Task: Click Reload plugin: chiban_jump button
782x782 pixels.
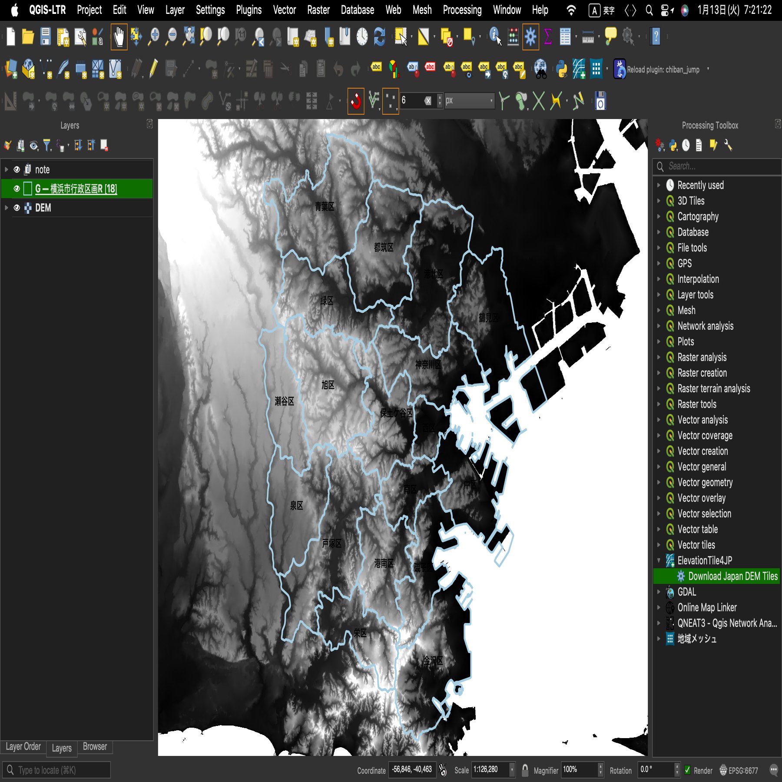Action: tap(663, 70)
